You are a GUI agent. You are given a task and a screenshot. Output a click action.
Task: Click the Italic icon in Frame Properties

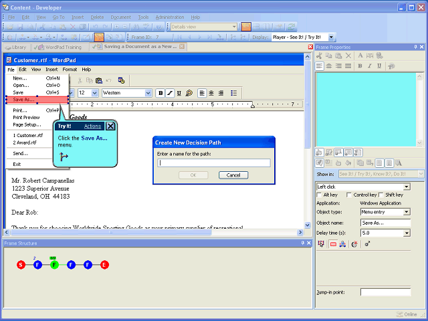pos(370,66)
